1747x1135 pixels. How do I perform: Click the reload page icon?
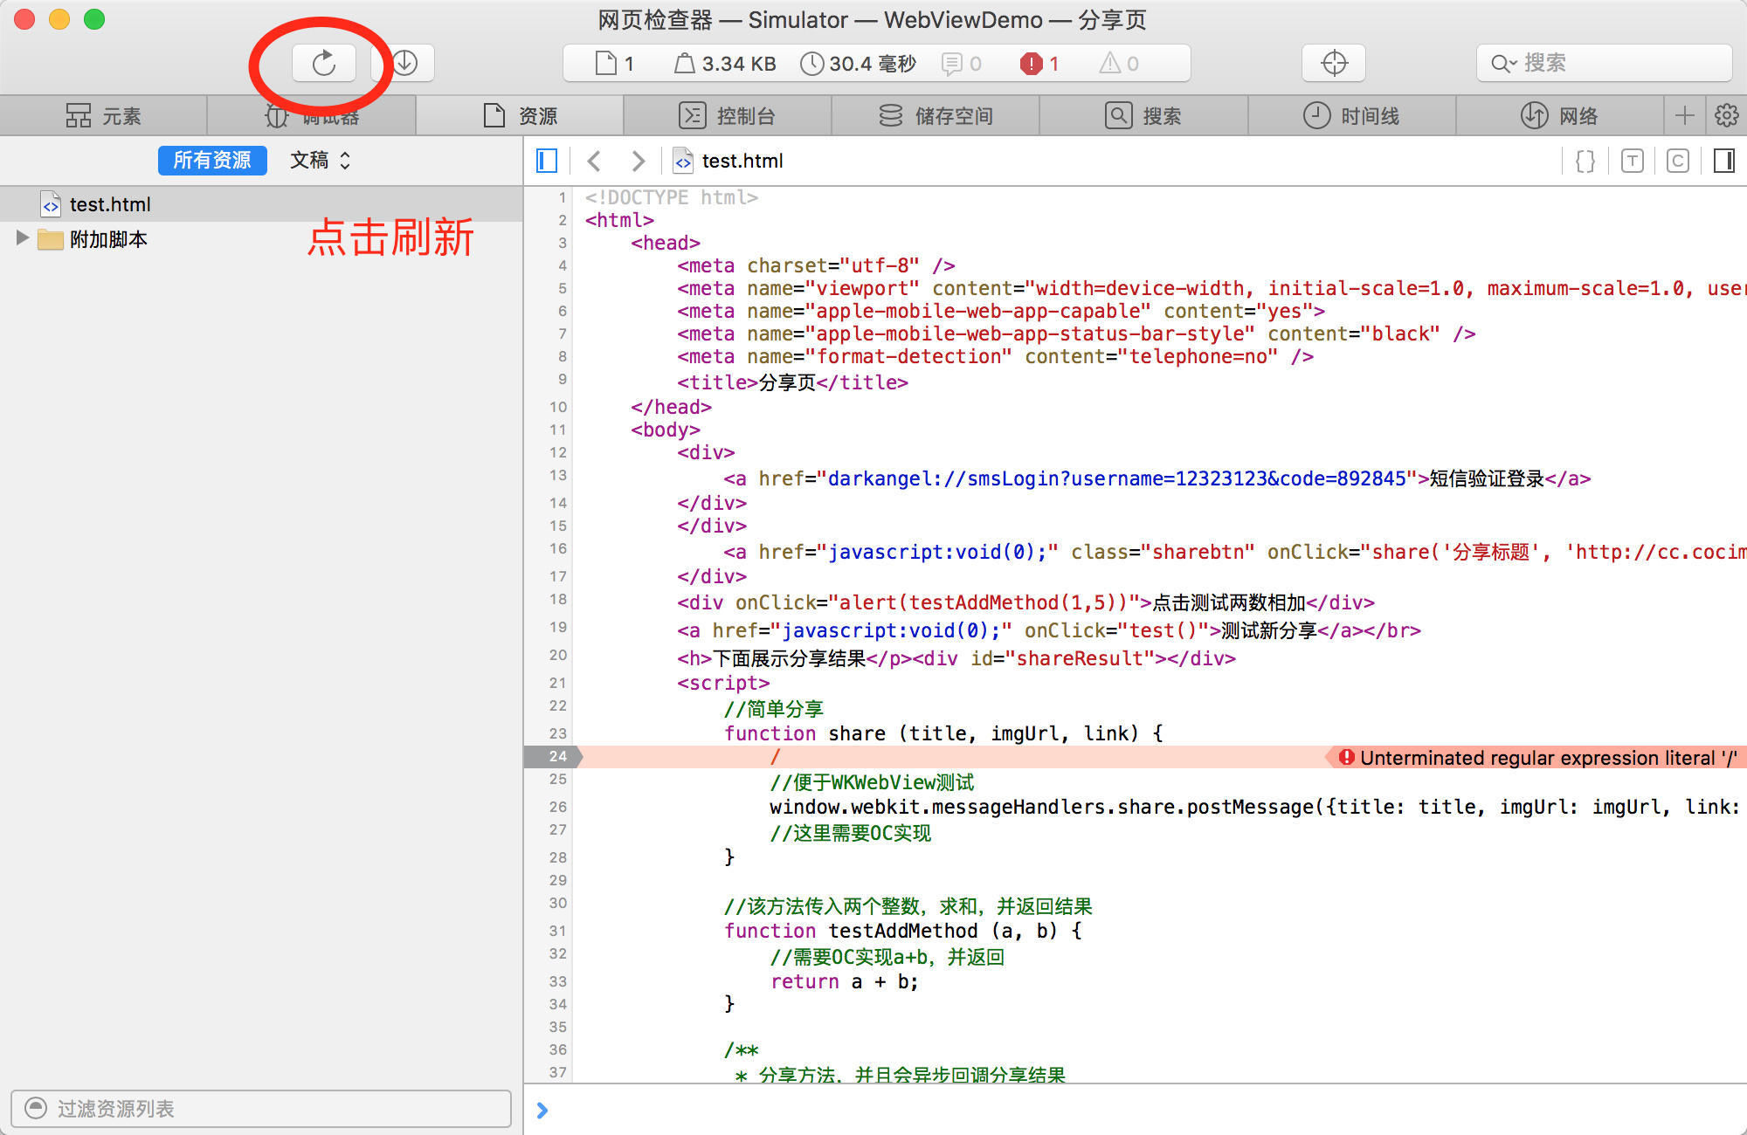[323, 63]
